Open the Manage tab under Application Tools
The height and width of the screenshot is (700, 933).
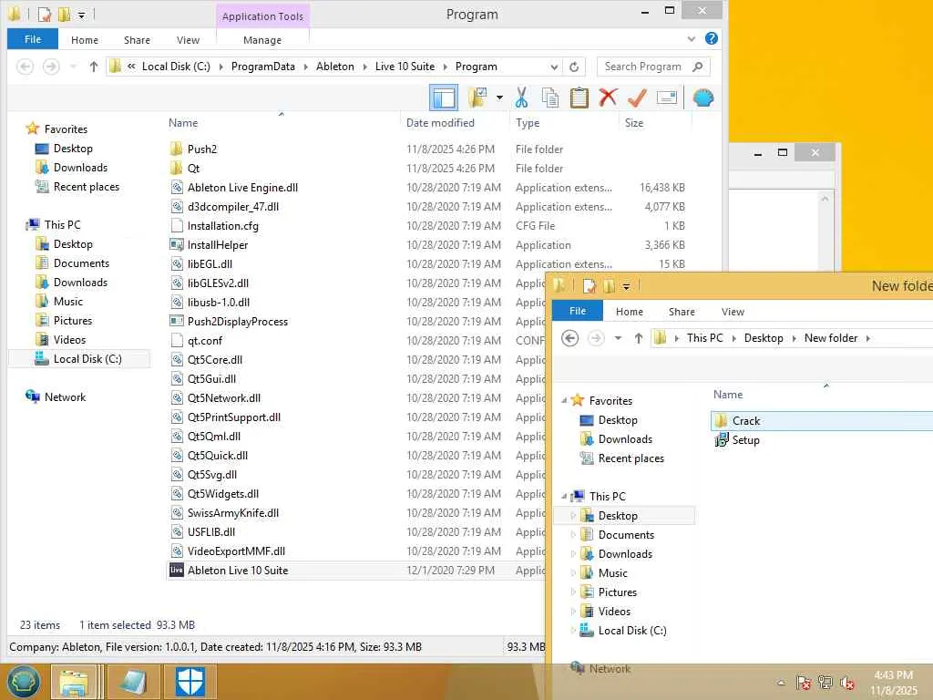262,40
